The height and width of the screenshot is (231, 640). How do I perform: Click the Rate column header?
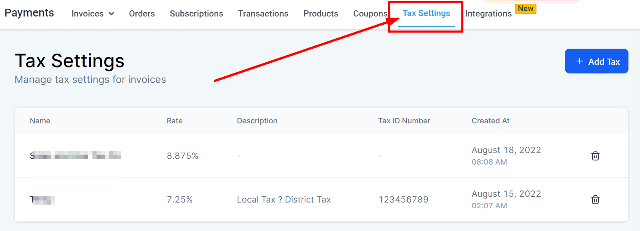175,121
